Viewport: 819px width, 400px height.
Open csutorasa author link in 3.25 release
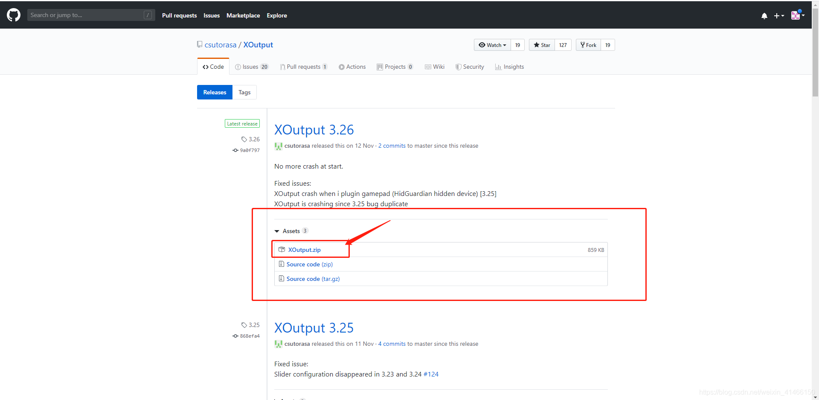[x=297, y=344]
